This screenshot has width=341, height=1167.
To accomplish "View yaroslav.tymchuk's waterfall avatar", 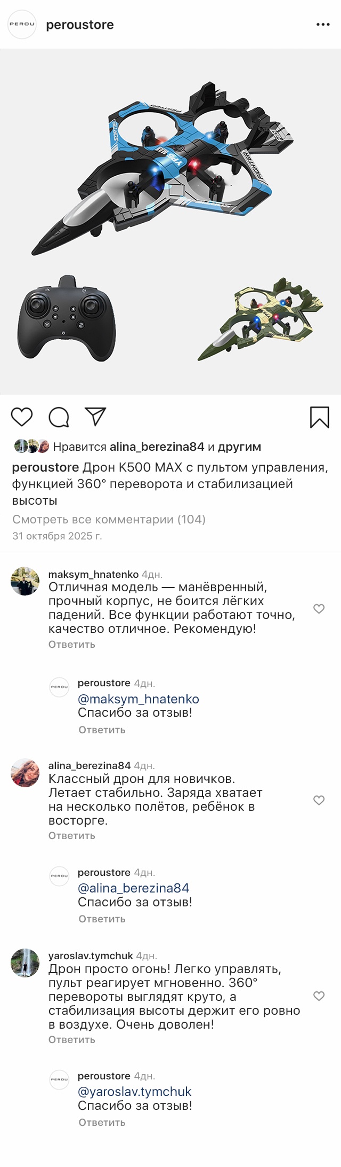I will (25, 963).
